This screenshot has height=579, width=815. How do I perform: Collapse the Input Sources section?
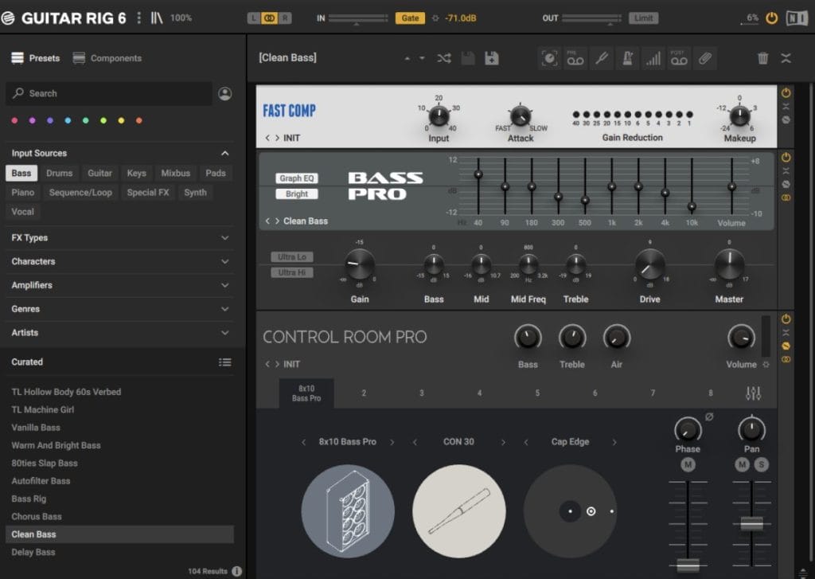click(225, 154)
